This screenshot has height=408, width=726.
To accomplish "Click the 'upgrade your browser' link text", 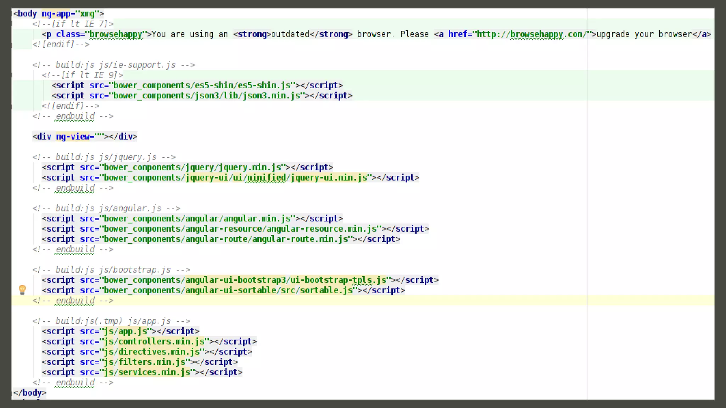I will (644, 34).
